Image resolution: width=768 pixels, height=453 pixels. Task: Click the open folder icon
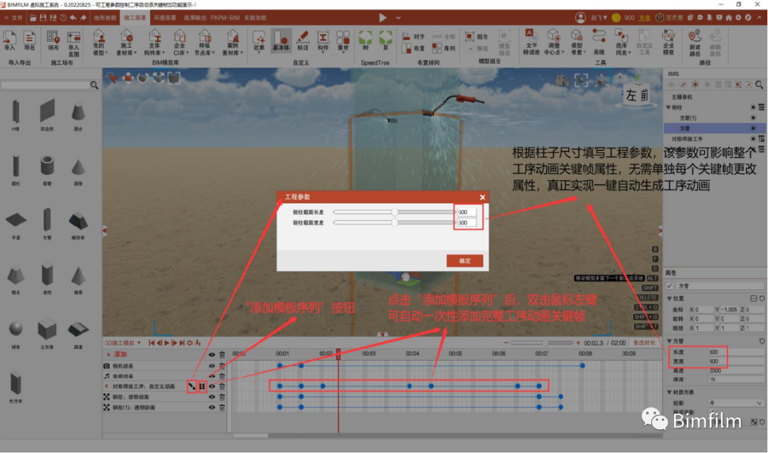(x=33, y=18)
